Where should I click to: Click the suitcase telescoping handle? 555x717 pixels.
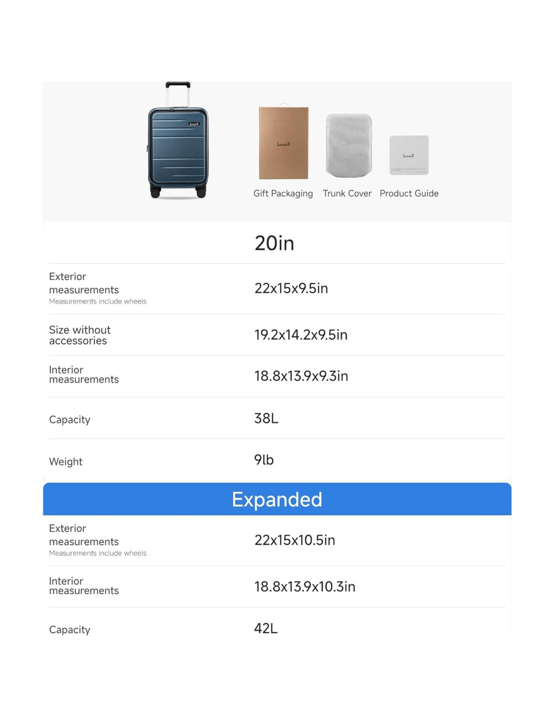[178, 91]
